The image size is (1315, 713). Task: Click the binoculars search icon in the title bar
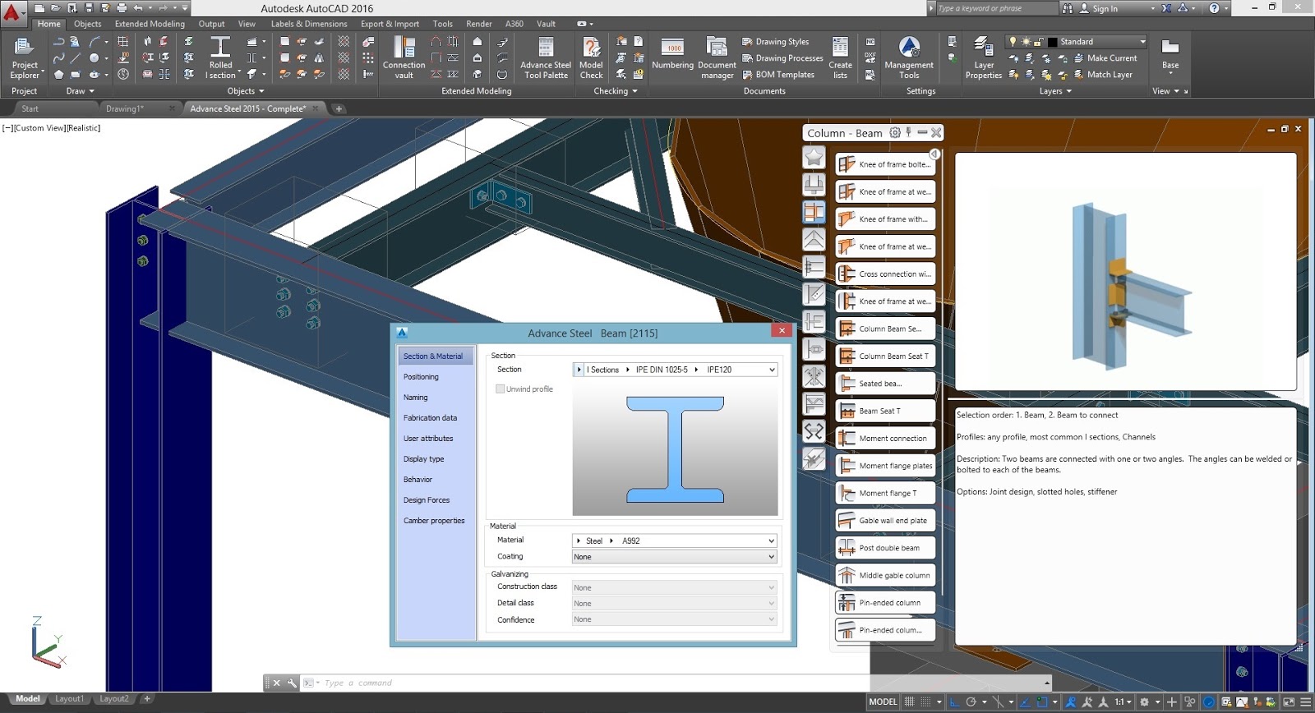click(x=1068, y=8)
